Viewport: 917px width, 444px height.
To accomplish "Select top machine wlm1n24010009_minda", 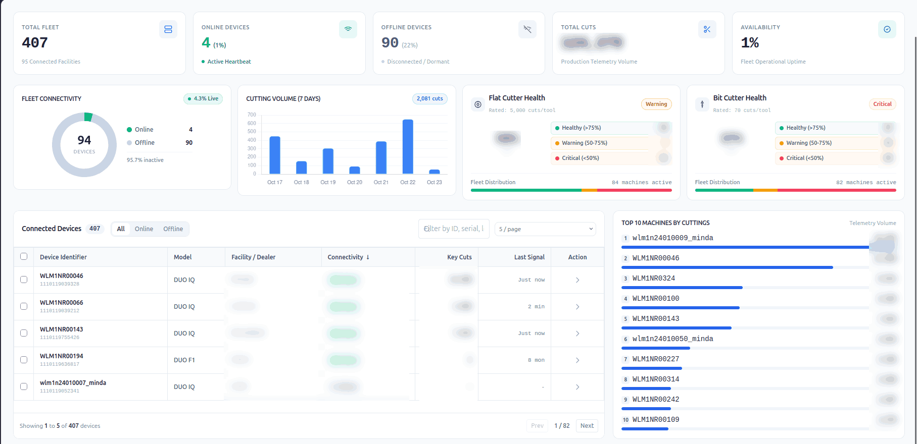I will click(672, 238).
